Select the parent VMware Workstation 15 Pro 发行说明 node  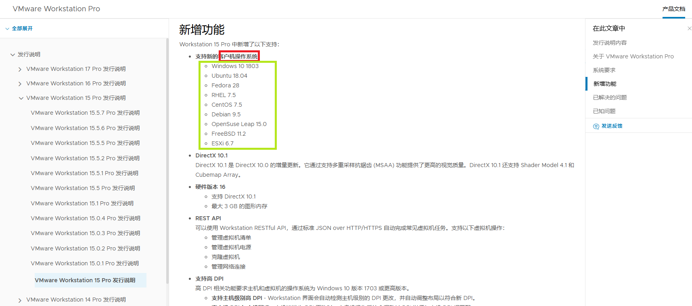click(x=76, y=98)
